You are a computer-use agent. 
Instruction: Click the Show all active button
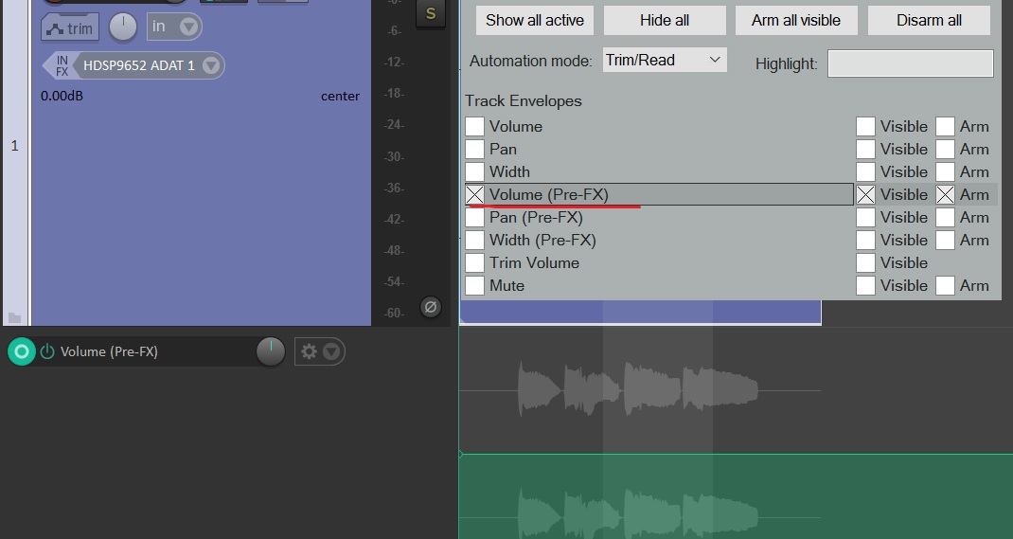pos(534,21)
